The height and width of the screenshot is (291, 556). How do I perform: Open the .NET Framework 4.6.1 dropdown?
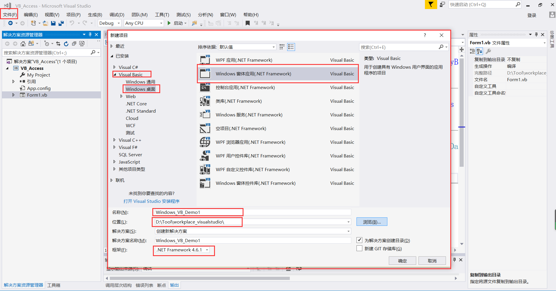pos(207,250)
